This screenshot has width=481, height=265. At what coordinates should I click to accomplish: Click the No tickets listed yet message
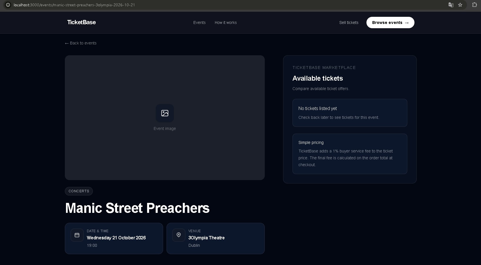(318, 108)
